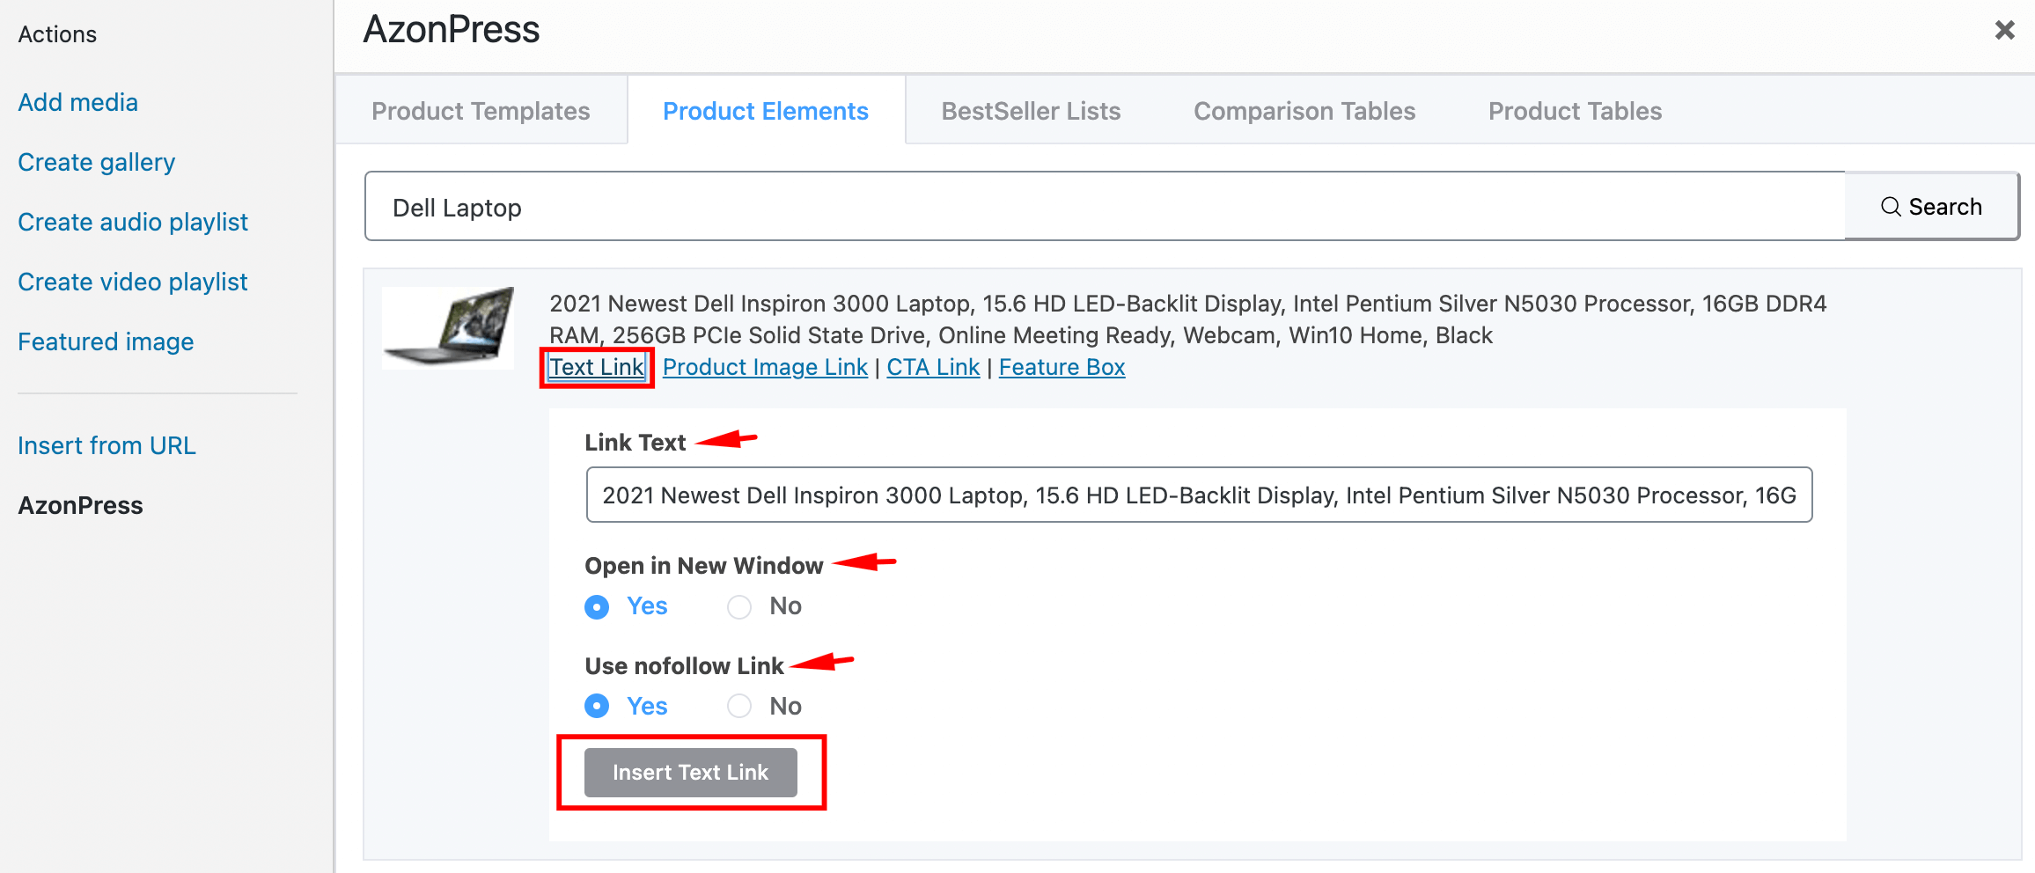Open the Product Tables tab
2035x873 pixels.
1575,111
